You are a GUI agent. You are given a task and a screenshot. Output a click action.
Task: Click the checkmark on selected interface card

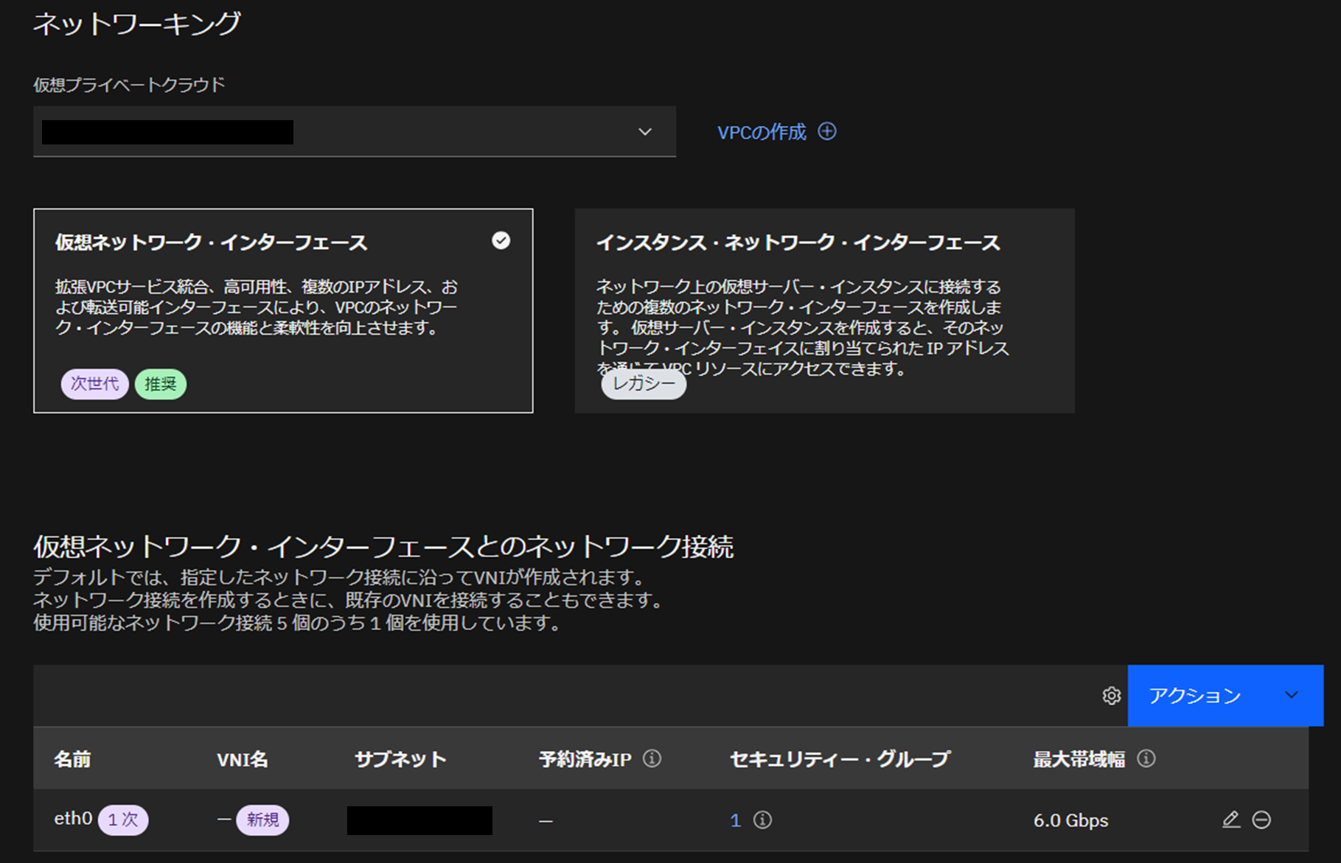[x=501, y=240]
